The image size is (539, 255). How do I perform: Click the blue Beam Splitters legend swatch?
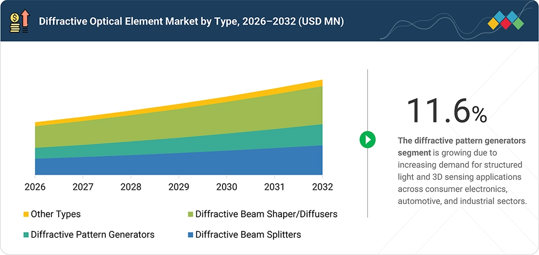coord(191,235)
